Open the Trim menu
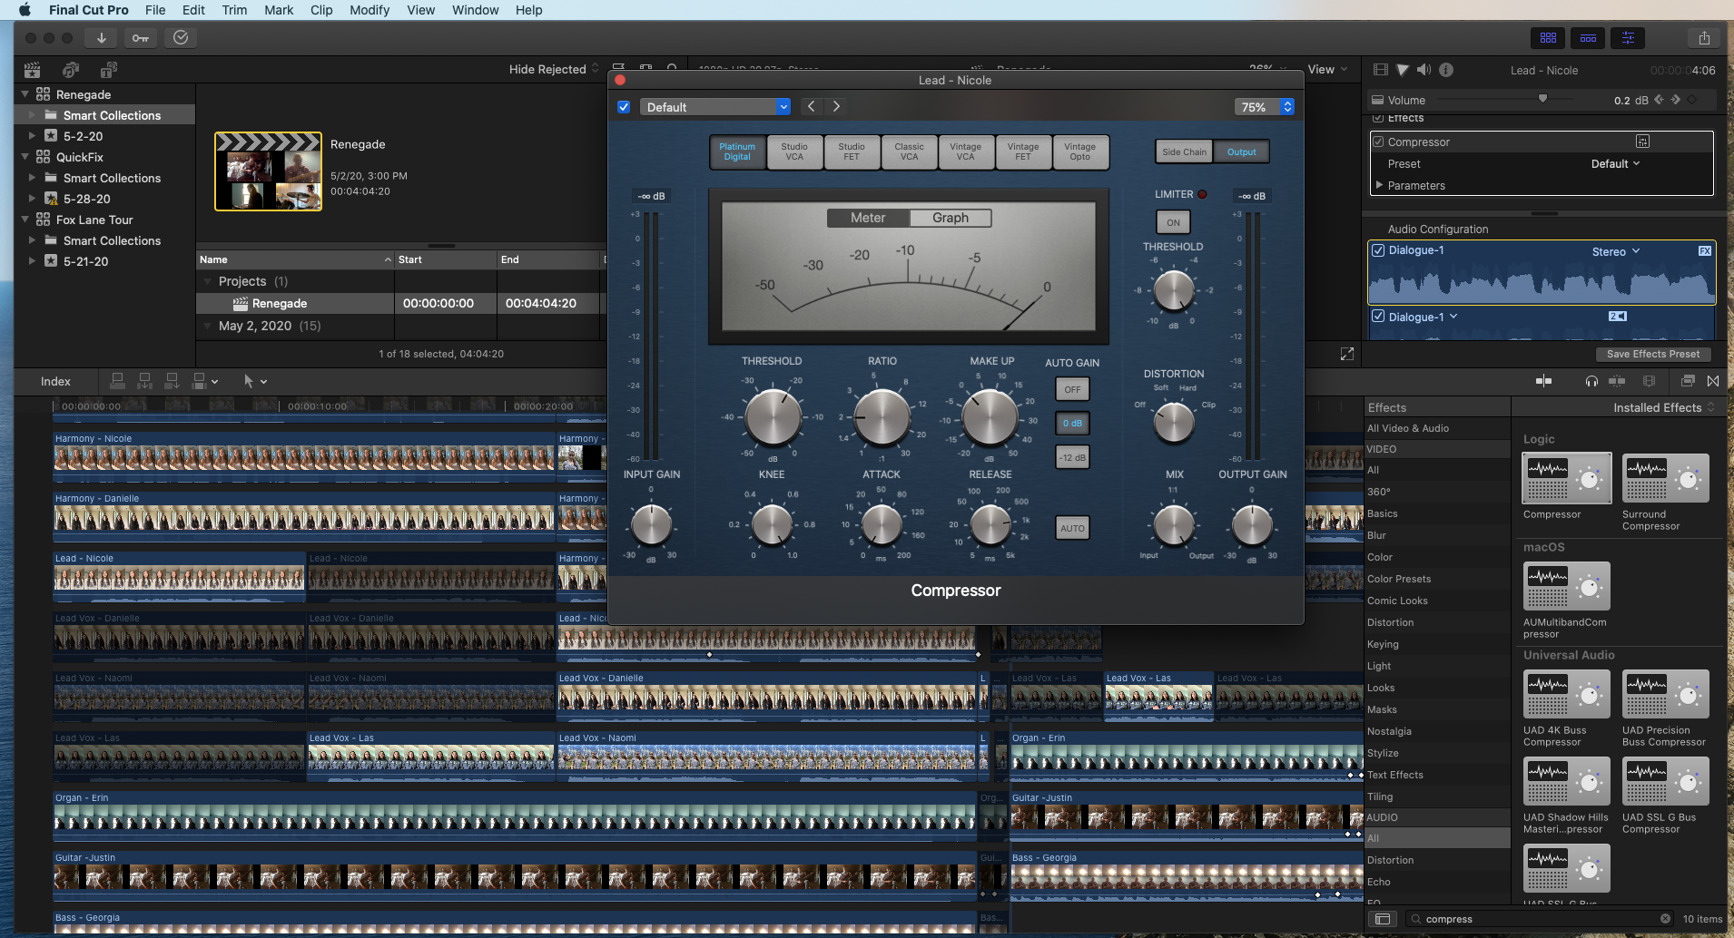Screen dimensions: 1734x938 pos(234,10)
